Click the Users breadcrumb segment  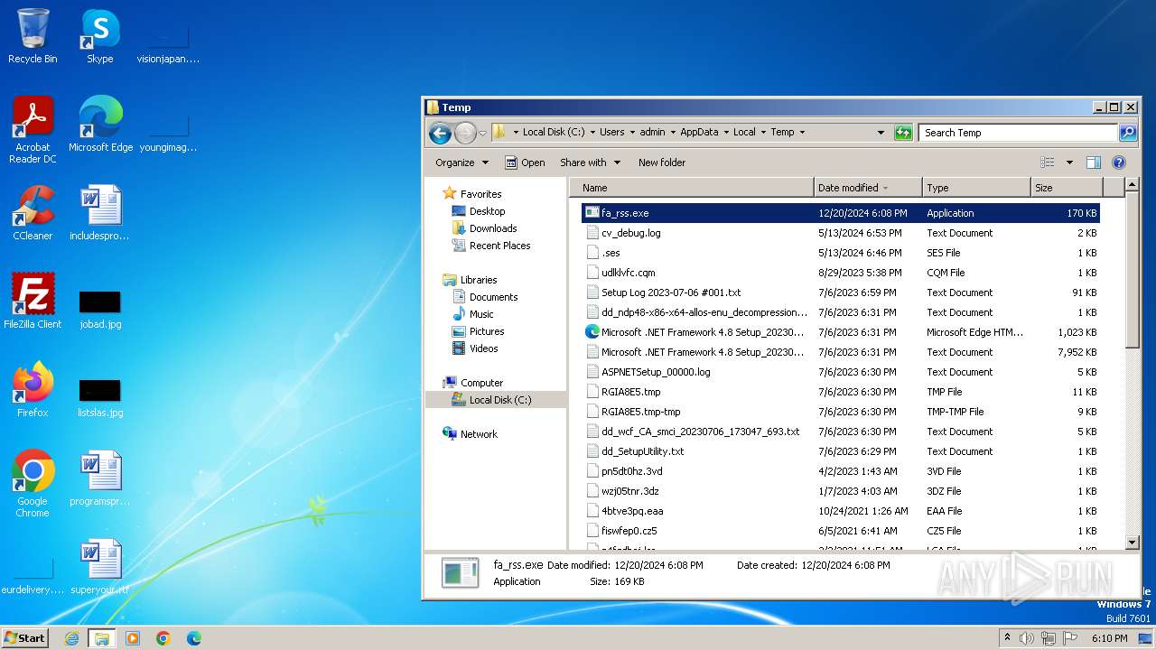coord(611,132)
